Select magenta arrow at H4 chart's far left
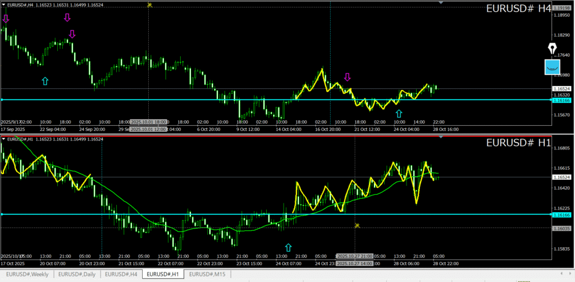 [6, 19]
